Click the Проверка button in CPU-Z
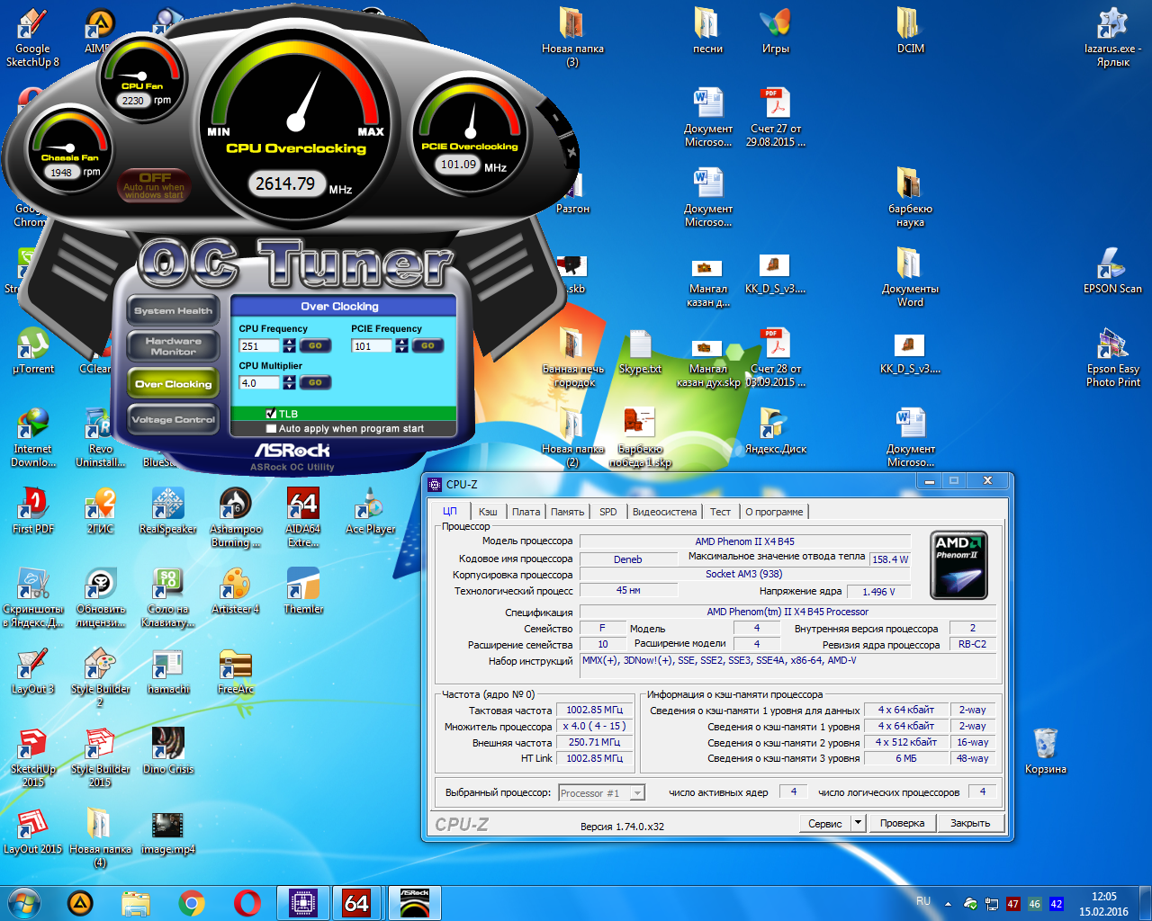The height and width of the screenshot is (921, 1152). pyautogui.click(x=902, y=823)
